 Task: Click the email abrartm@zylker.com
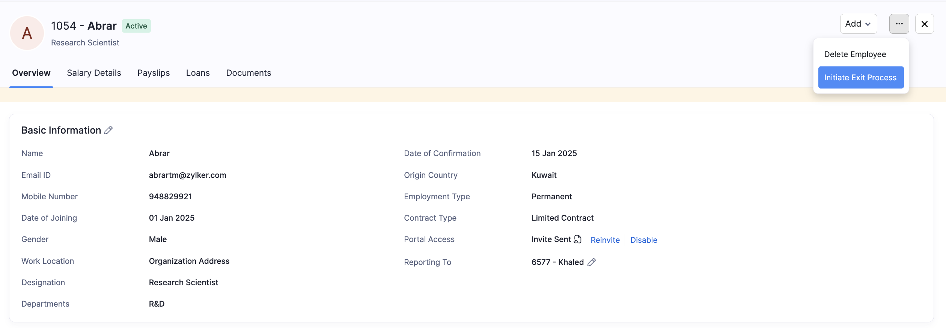click(x=188, y=175)
